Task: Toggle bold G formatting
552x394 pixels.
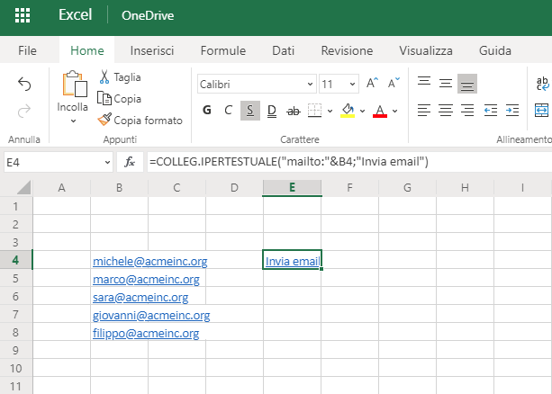Action: pyautogui.click(x=207, y=111)
